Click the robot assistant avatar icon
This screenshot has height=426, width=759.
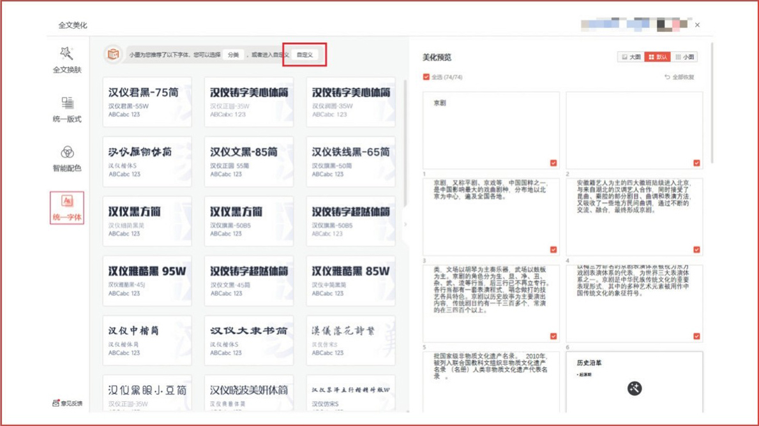pos(113,54)
